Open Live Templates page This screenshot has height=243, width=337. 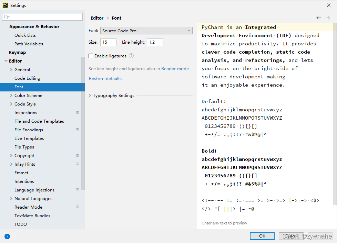[x=29, y=139]
